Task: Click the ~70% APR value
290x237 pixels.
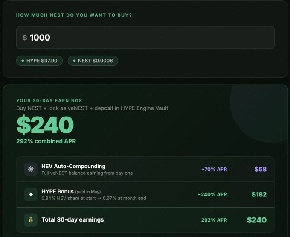Action: click(x=214, y=169)
